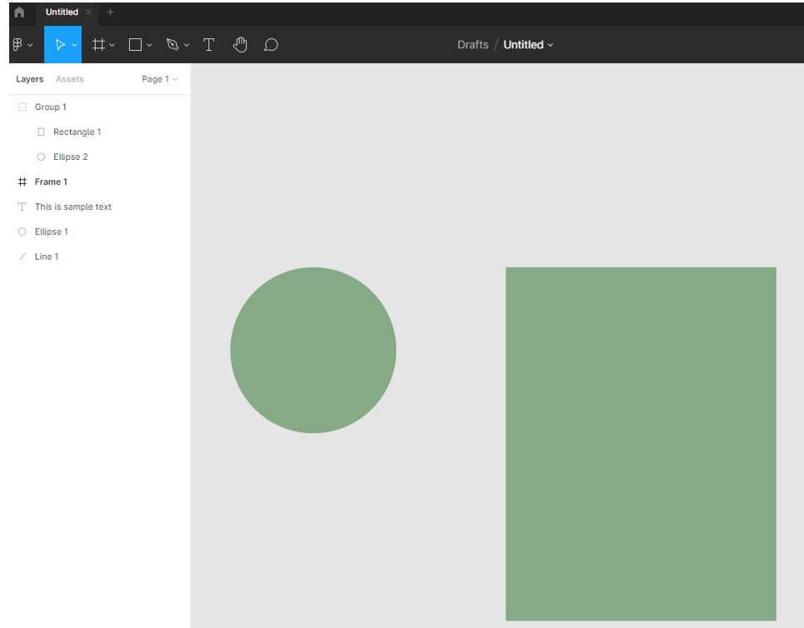
Task: Select the Frame 1 layer
Action: click(51, 182)
